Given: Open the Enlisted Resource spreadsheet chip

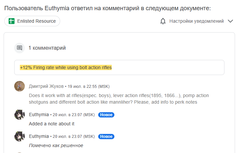Looking at the screenshot, I should point(32,21).
